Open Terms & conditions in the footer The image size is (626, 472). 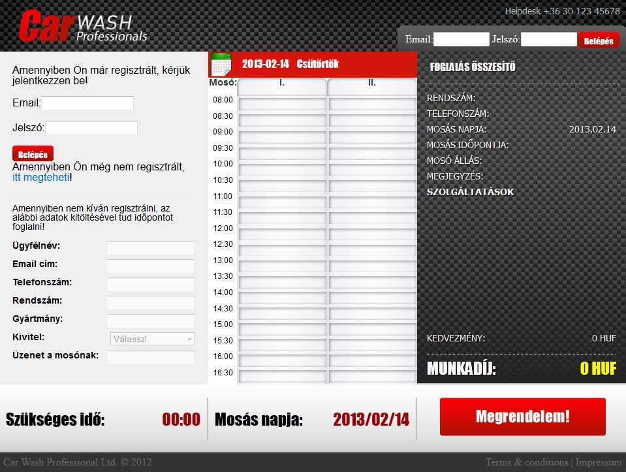click(x=527, y=462)
